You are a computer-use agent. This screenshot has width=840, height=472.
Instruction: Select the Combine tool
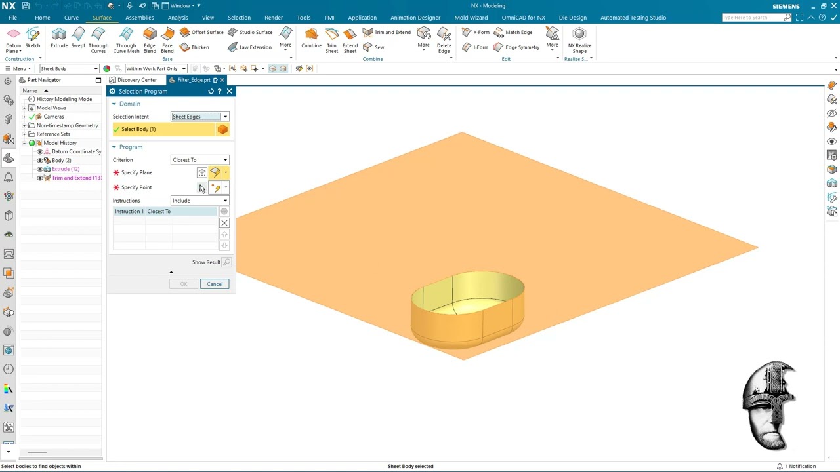point(312,38)
